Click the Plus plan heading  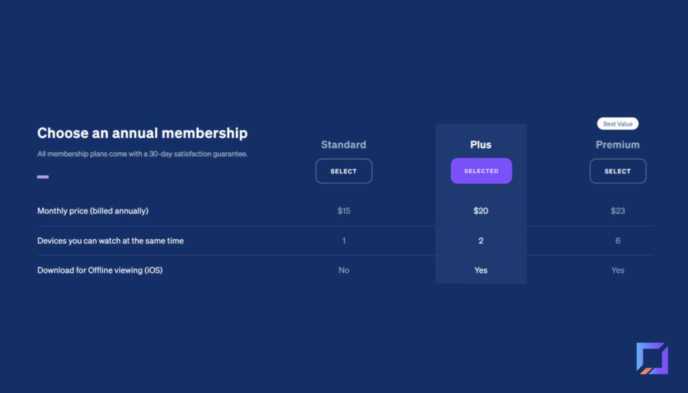481,144
